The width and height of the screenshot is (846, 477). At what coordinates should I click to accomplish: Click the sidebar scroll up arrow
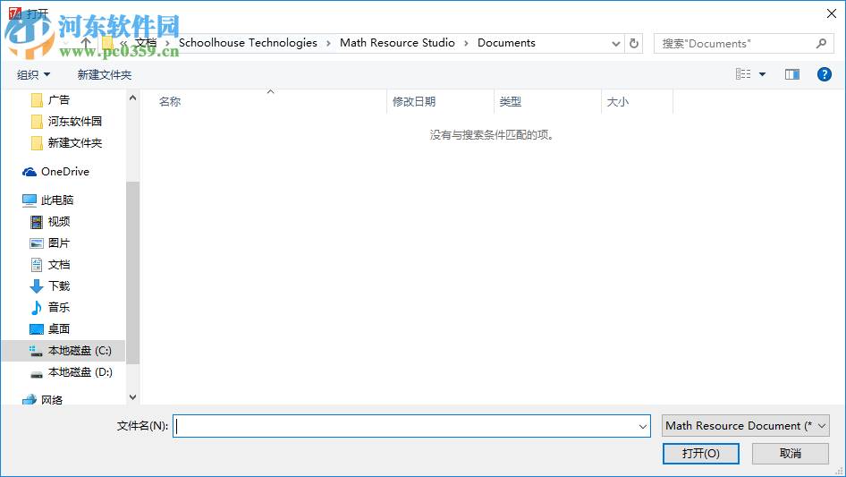tap(132, 98)
